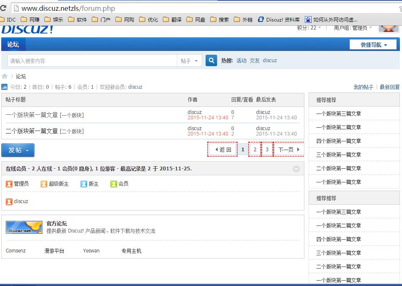Open the 软件 bookmark folder
Viewport: 402px width, 286px height.
click(x=78, y=20)
